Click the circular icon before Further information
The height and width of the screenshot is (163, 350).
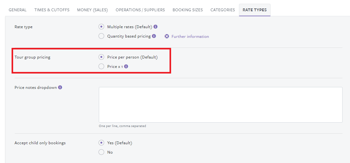167,36
